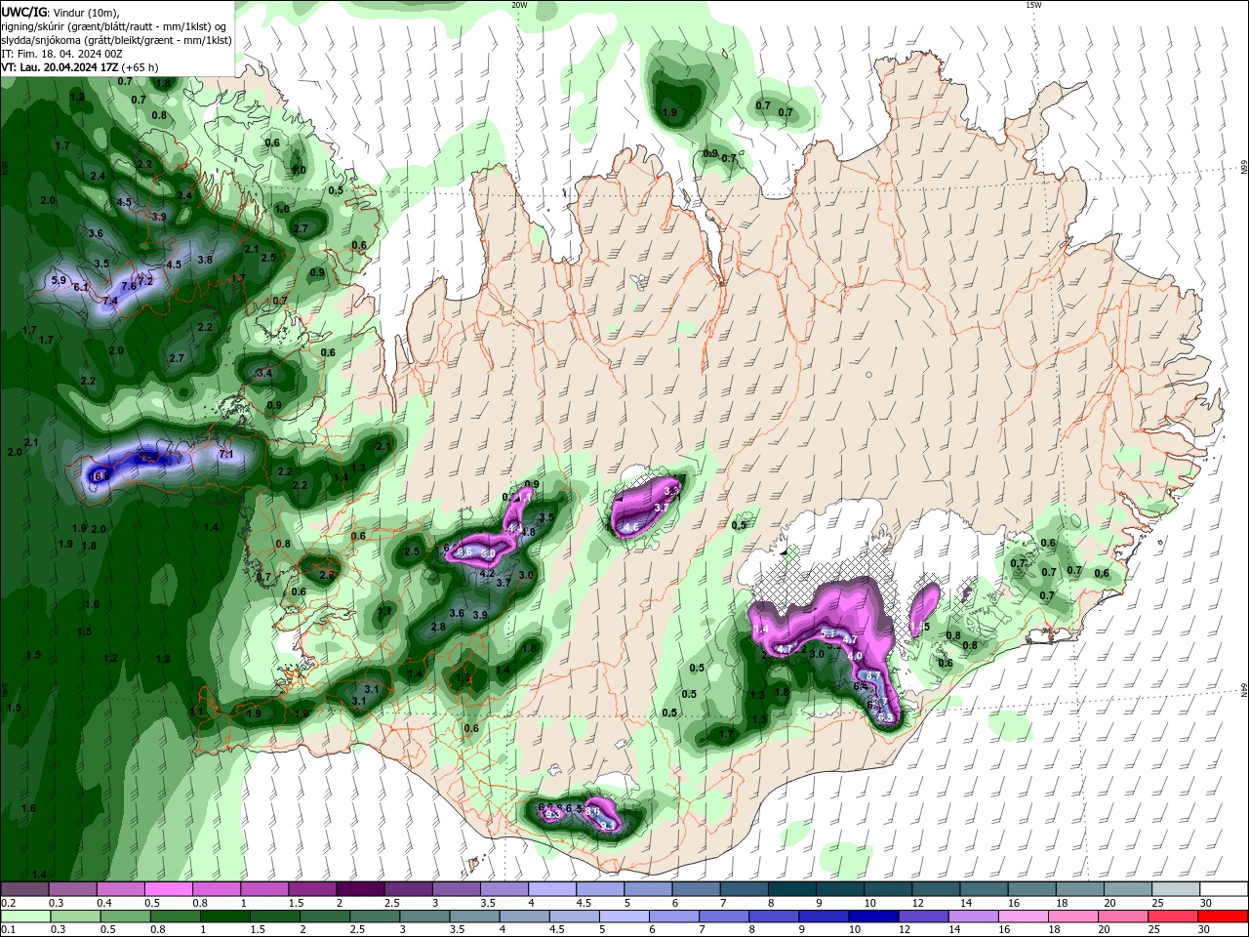Click the '3.4' precipitation value
Image resolution: width=1249 pixels, height=937 pixels.
pyautogui.click(x=263, y=373)
